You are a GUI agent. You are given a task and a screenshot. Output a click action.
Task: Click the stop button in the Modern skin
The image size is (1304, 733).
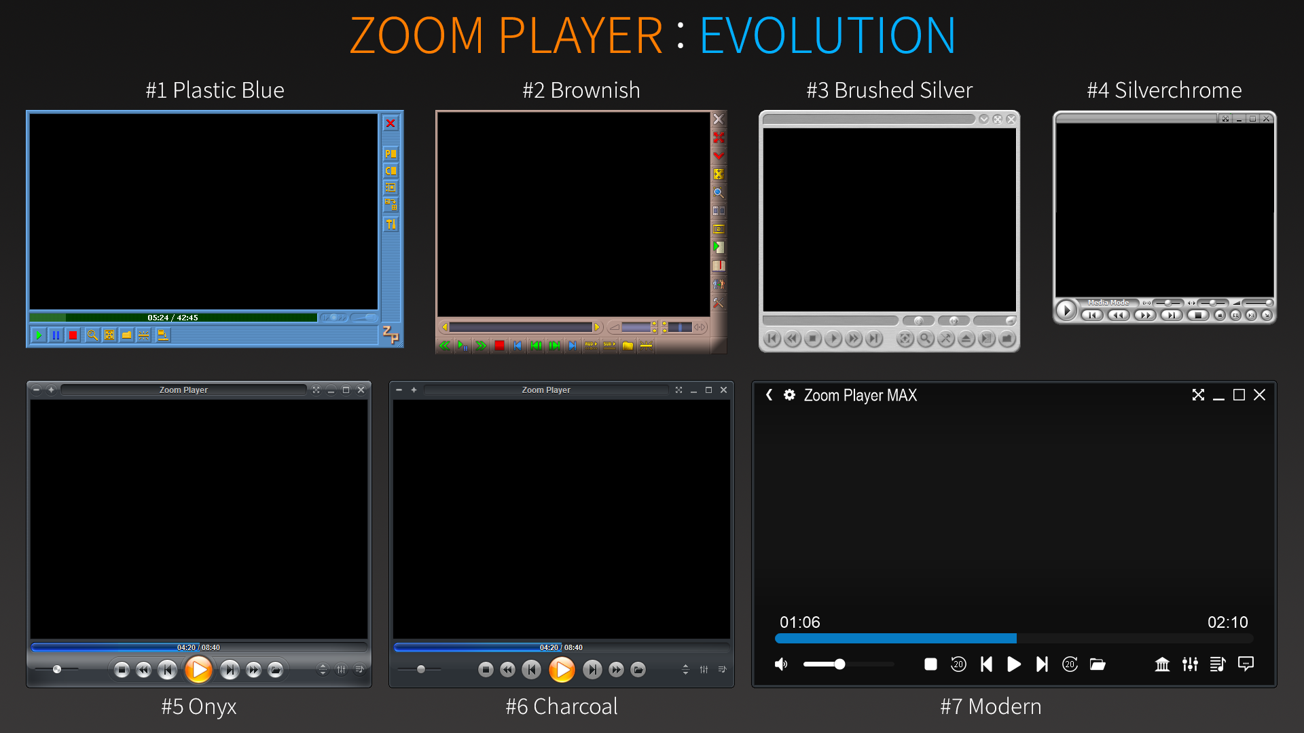click(x=931, y=664)
